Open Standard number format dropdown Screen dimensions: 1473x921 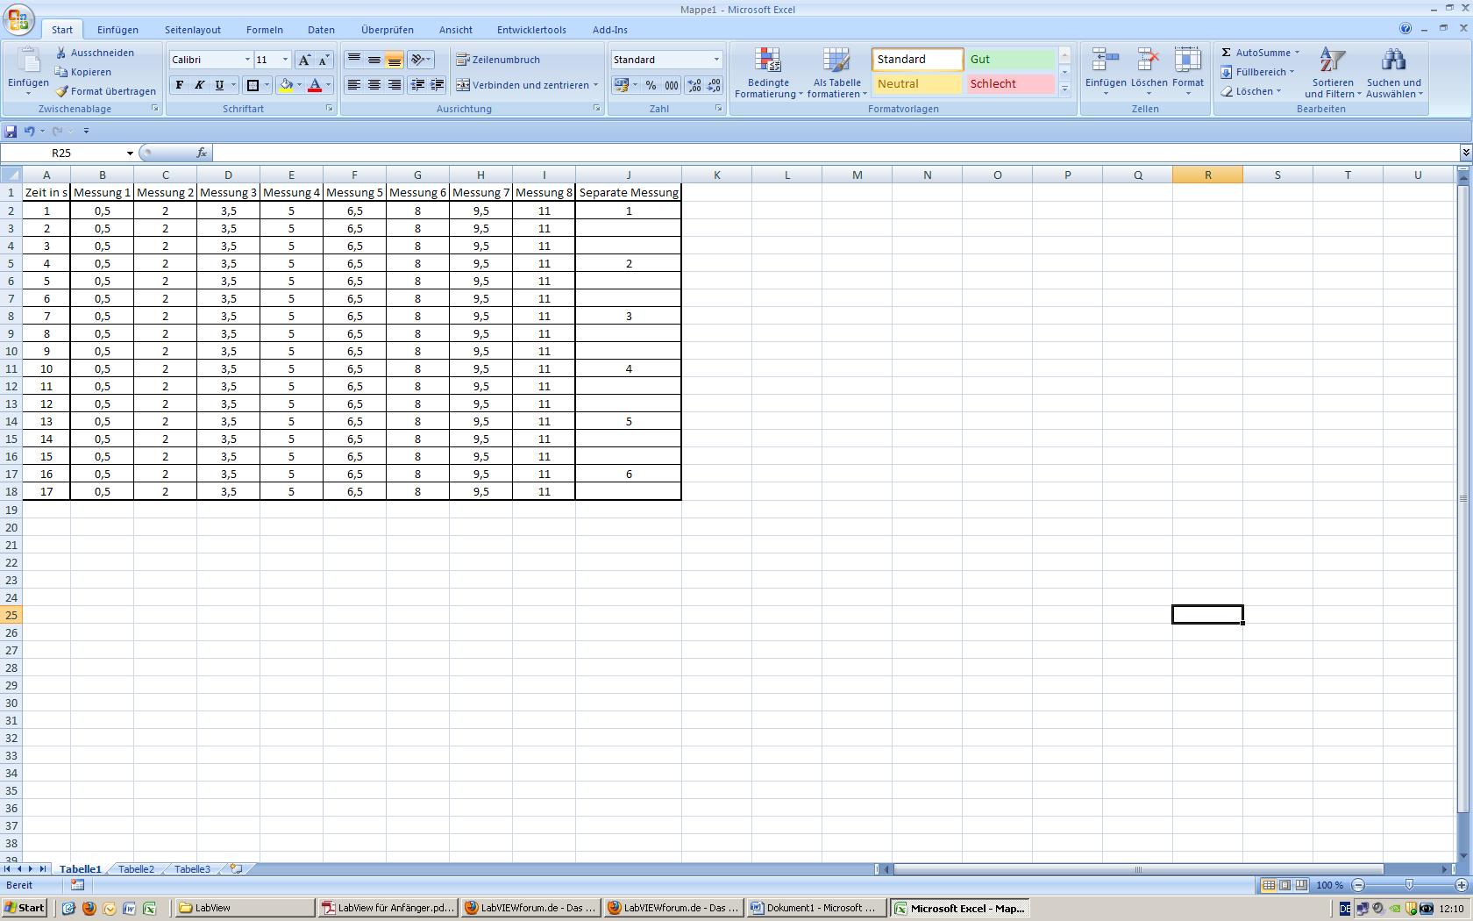click(x=716, y=60)
